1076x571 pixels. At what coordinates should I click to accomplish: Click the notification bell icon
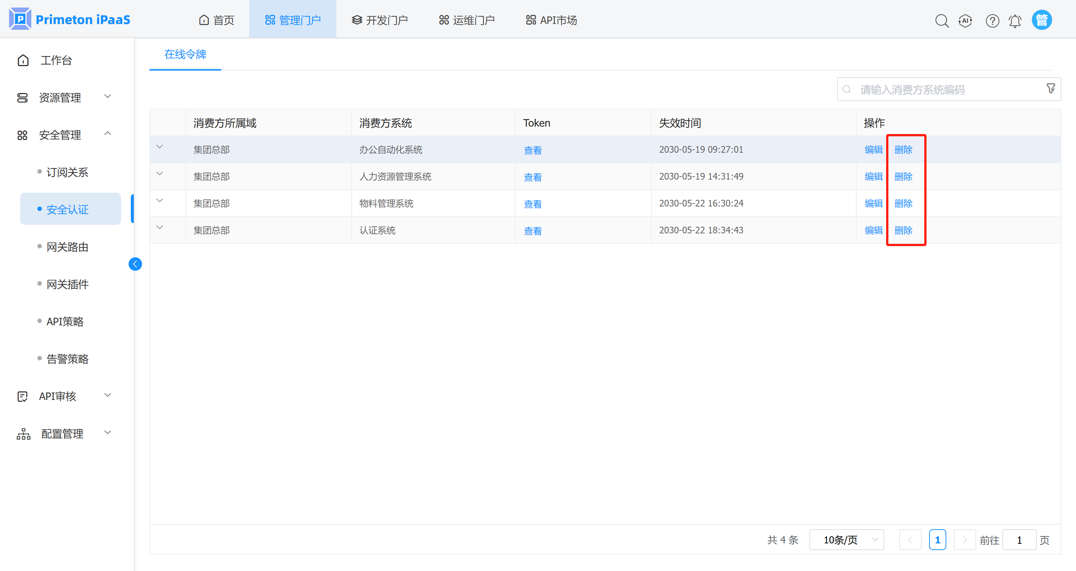(1015, 21)
